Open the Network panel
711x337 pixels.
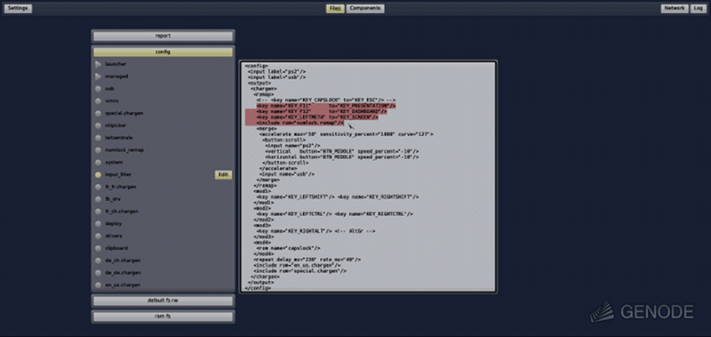675,8
